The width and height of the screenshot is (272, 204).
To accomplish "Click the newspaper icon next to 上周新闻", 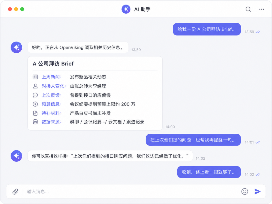I will [x=35, y=77].
